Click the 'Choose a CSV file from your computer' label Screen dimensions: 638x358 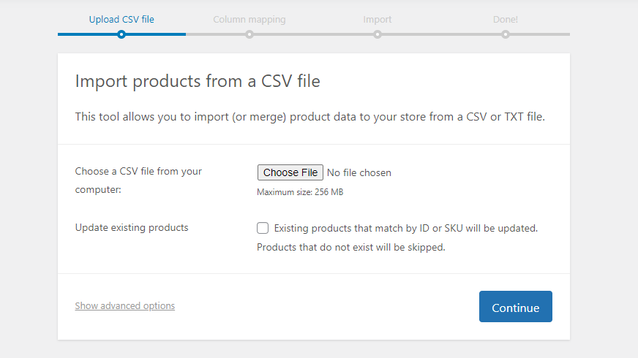tap(138, 180)
